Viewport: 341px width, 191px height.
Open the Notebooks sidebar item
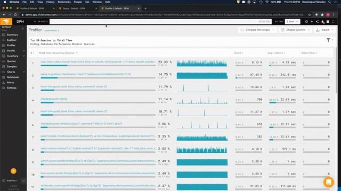(x=13, y=77)
